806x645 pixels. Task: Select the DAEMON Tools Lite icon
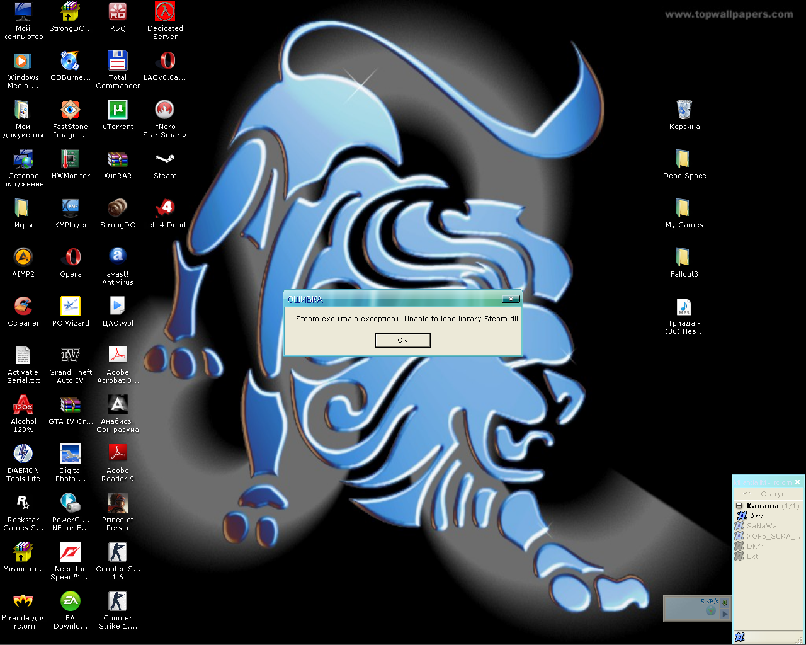23,455
